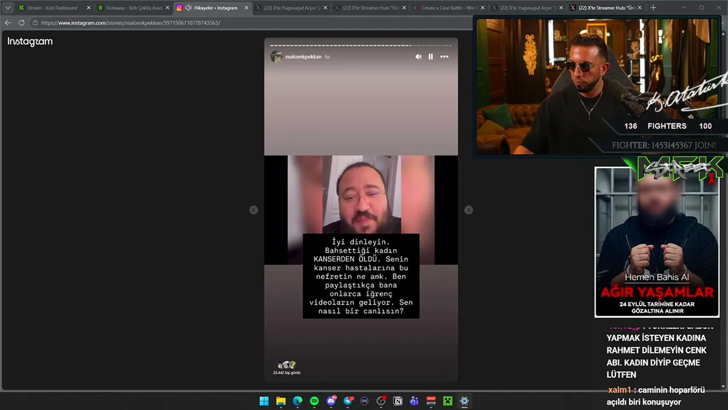This screenshot has width=728, height=410.
Task: Reload the Instagram page
Action: point(22,23)
